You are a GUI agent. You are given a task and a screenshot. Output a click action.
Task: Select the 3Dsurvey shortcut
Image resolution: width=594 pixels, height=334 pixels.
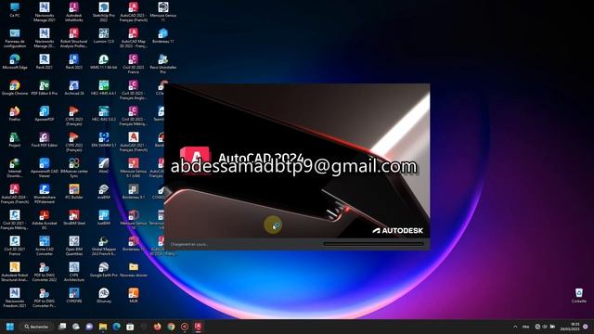coord(103,295)
